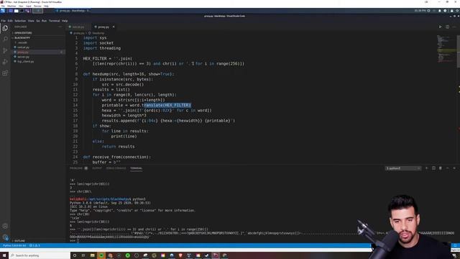
Task: Open the Windows Start button
Action: point(4,255)
